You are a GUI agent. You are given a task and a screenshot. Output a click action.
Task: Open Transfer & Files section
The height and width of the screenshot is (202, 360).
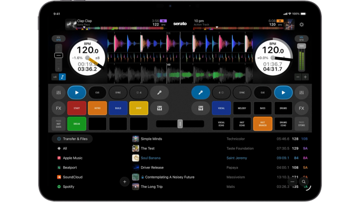pyautogui.click(x=72, y=139)
